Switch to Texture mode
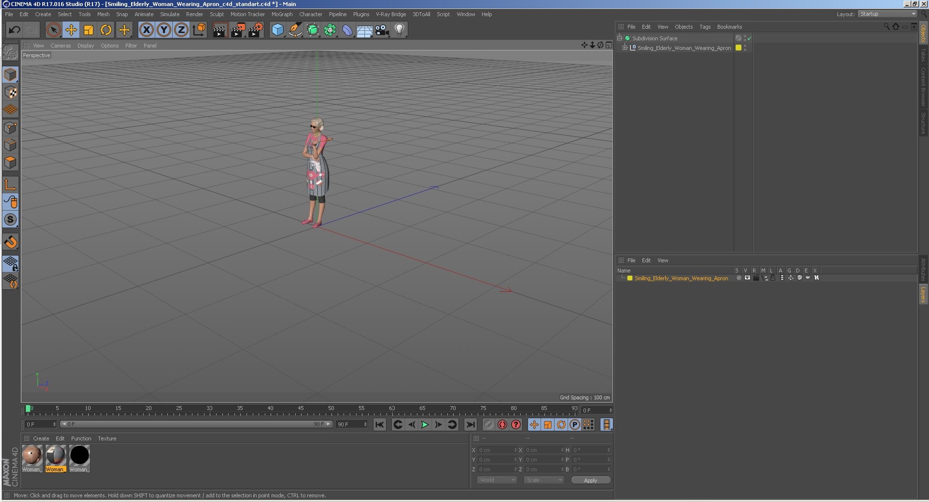The width and height of the screenshot is (929, 502). [x=11, y=92]
